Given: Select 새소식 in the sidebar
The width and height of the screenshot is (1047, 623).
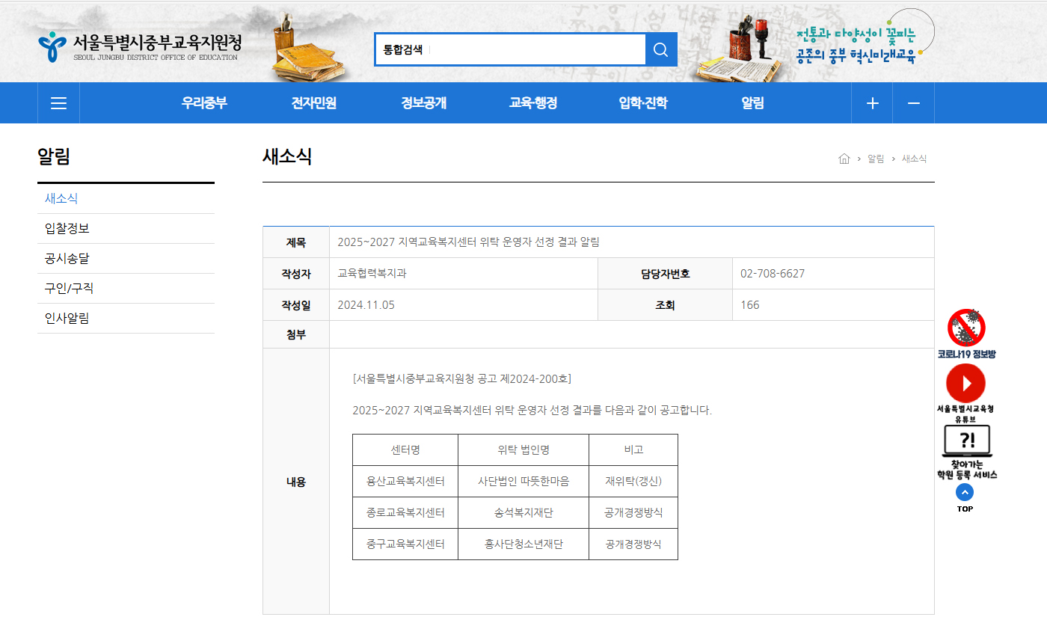Looking at the screenshot, I should point(126,199).
